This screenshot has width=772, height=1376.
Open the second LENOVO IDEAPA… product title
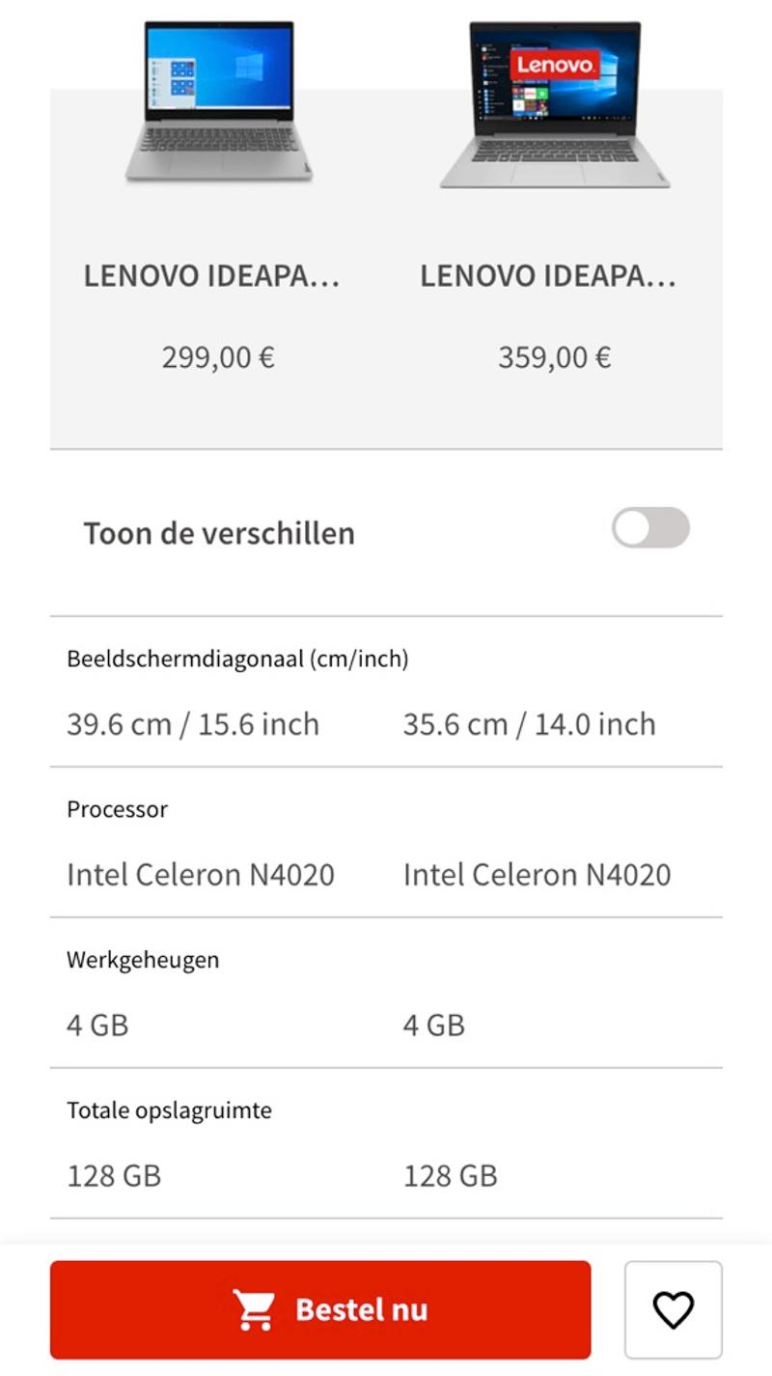tap(548, 276)
